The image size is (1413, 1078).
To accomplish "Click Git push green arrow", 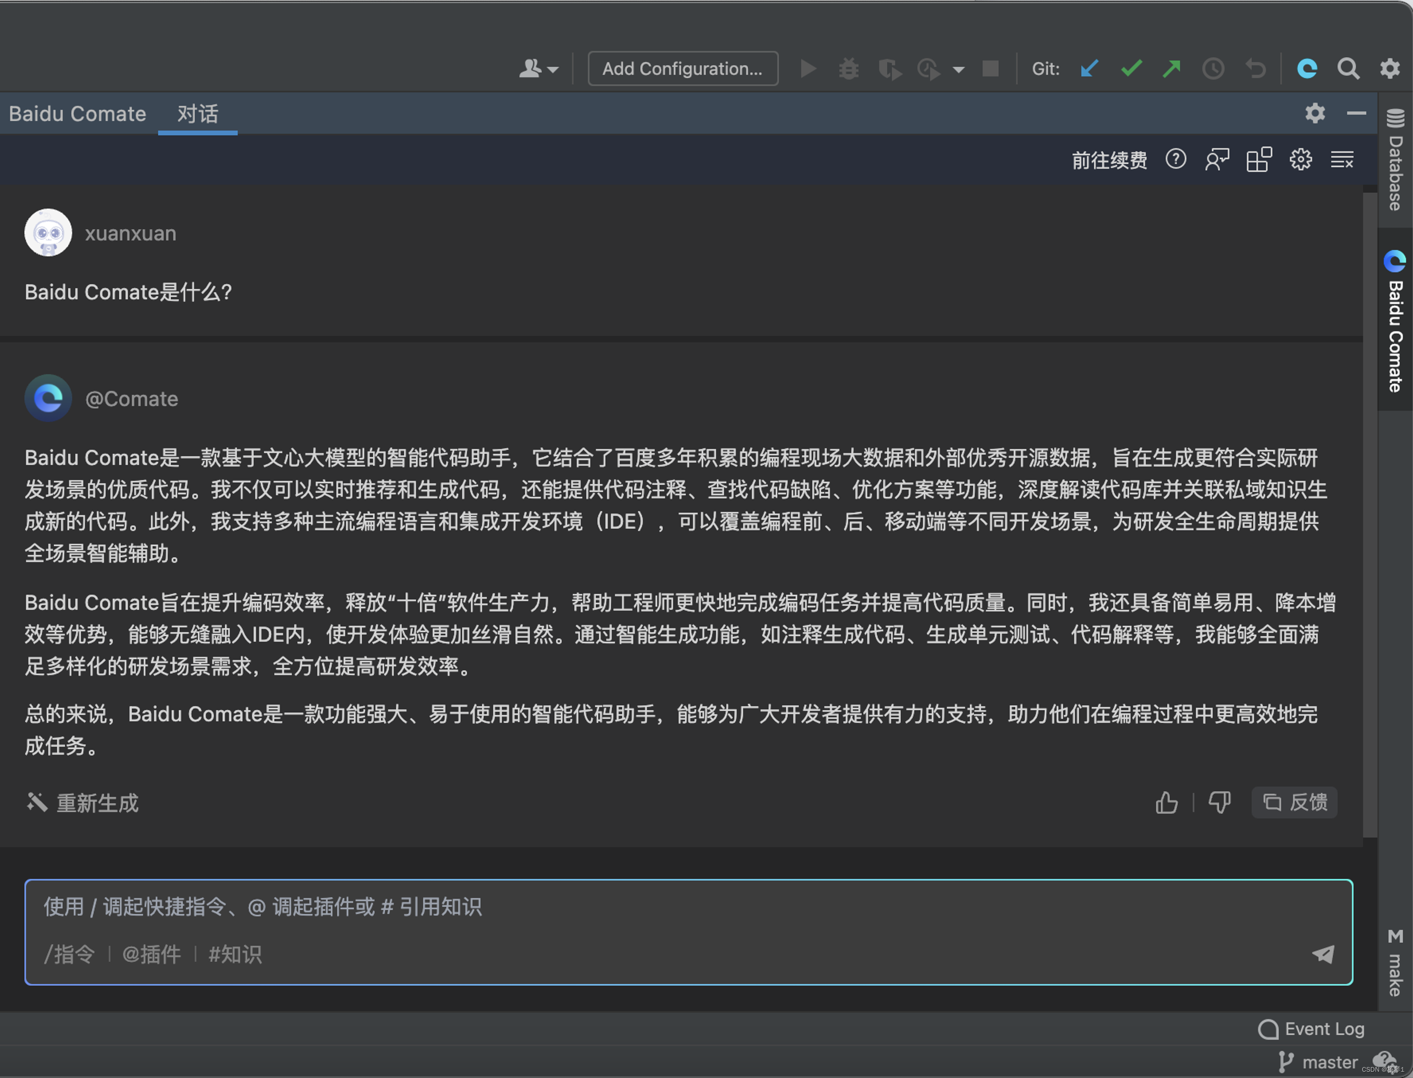I will [x=1171, y=68].
